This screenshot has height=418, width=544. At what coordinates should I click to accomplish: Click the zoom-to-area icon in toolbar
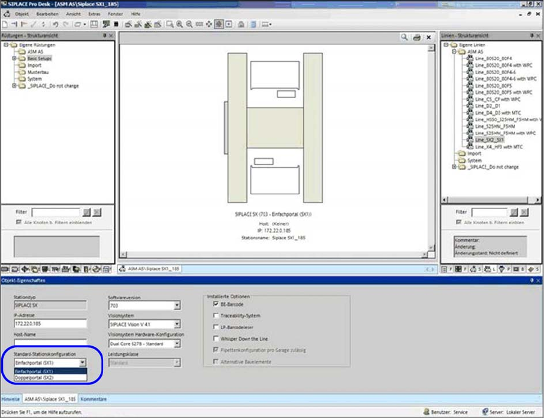(x=170, y=25)
